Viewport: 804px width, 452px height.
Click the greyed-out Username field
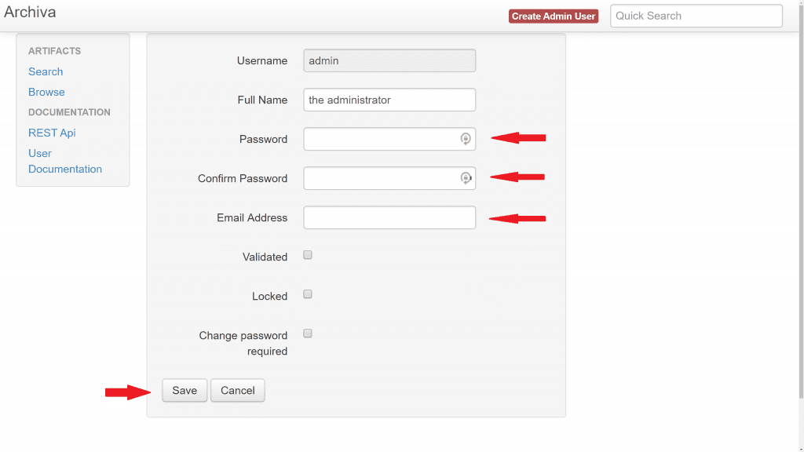[389, 60]
